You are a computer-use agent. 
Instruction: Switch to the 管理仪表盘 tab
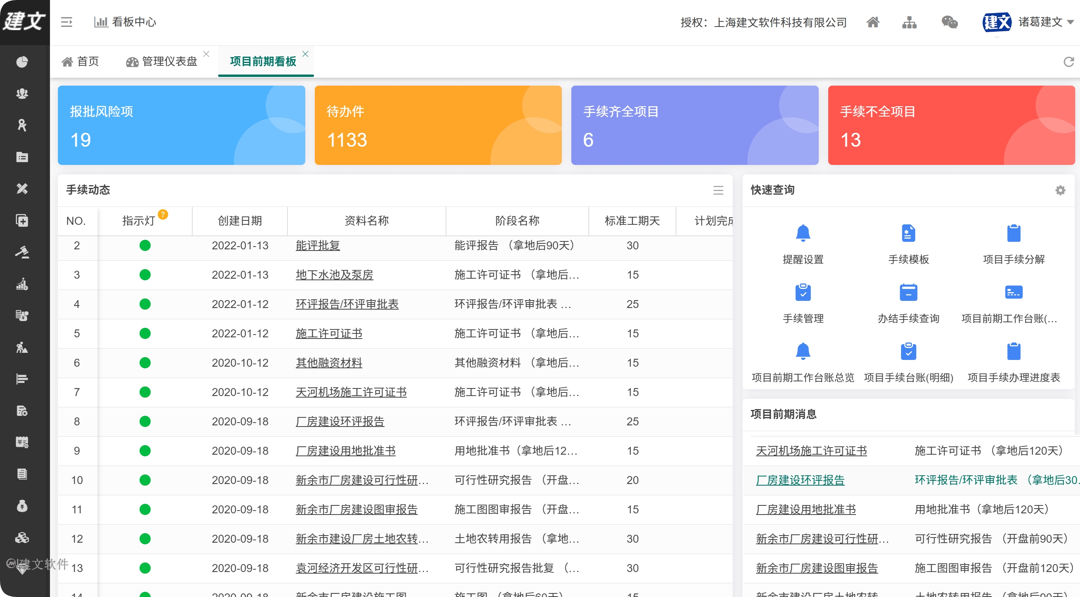pyautogui.click(x=162, y=61)
